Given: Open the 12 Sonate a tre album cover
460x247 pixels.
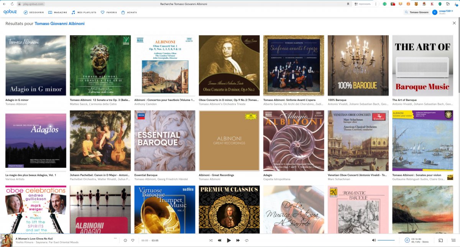Looking at the screenshot, I should tap(100, 65).
